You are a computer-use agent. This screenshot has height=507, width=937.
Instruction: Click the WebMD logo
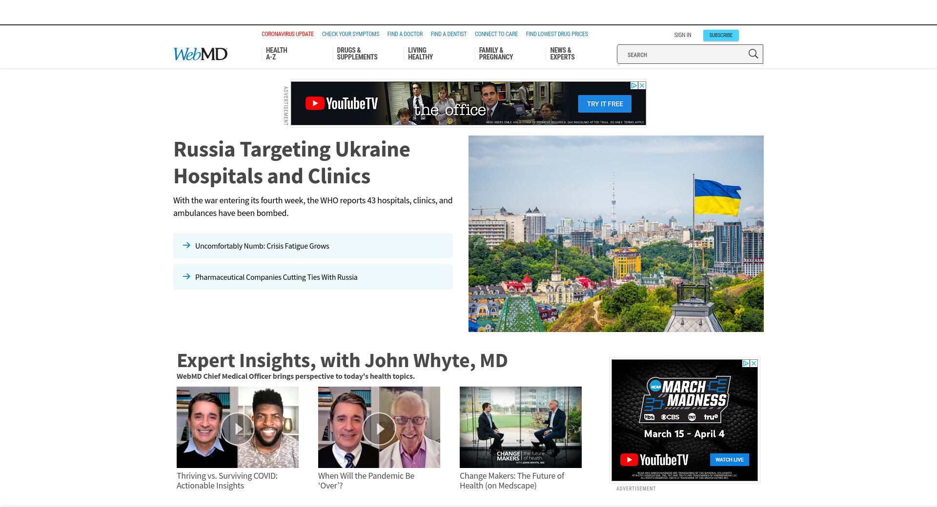tap(201, 54)
